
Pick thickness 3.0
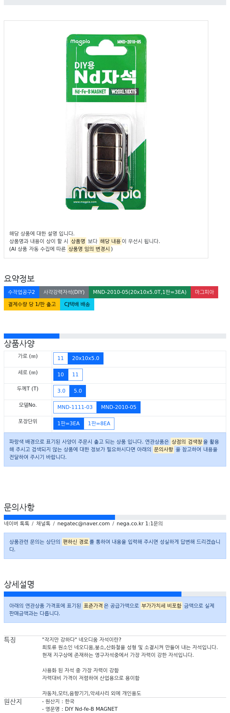61,391
